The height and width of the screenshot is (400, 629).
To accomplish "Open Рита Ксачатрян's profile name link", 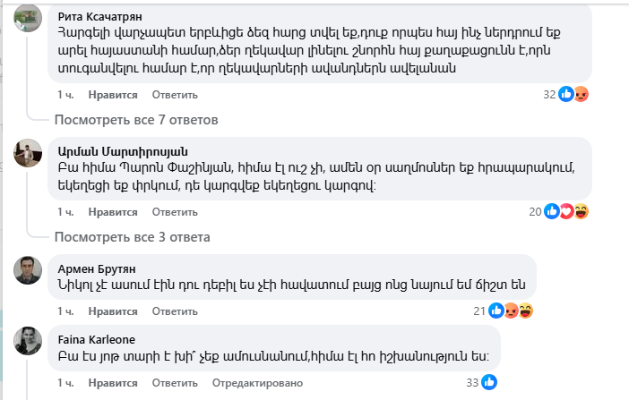I will 99,17.
